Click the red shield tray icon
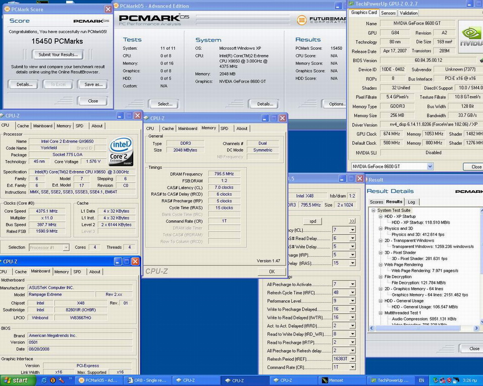Image resolution: width=483 pixels, height=386 pixels. click(449, 380)
